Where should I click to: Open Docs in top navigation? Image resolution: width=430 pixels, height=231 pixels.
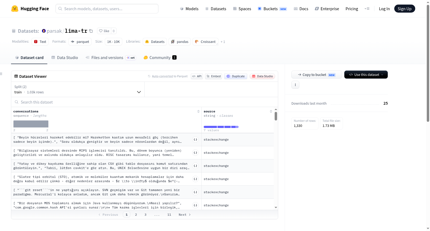click(x=301, y=9)
